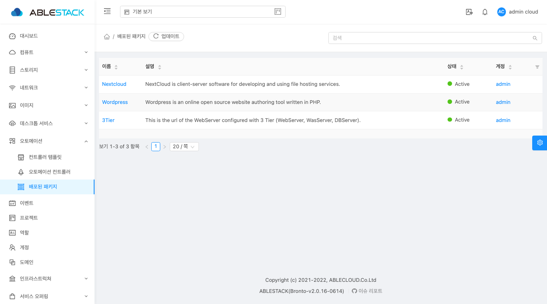547x304 pixels.
Task: Open the notifications bell
Action: pos(485,12)
